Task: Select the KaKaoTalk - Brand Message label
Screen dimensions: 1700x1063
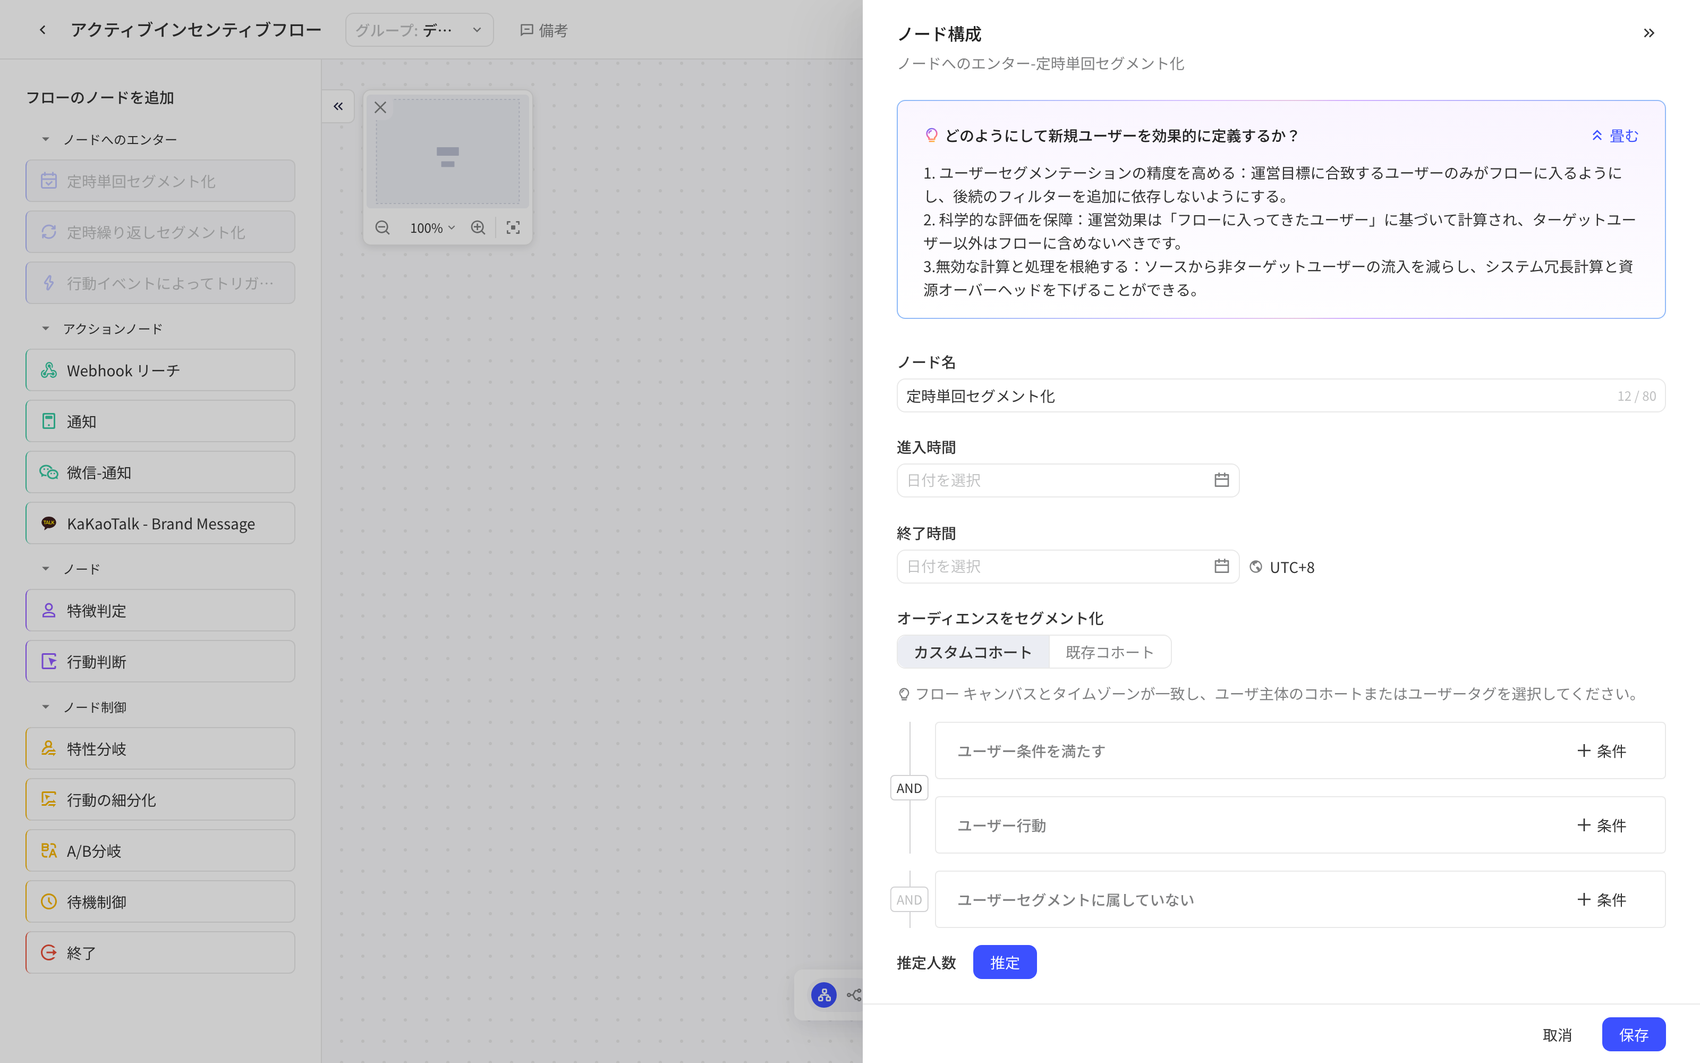Action: click(x=161, y=524)
